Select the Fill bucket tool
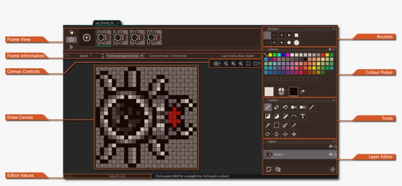 coord(285,107)
